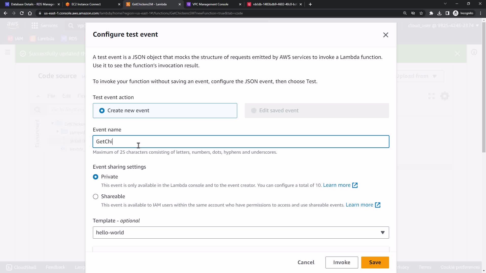Select the Private sharing radio button
The width and height of the screenshot is (486, 273).
tap(95, 177)
